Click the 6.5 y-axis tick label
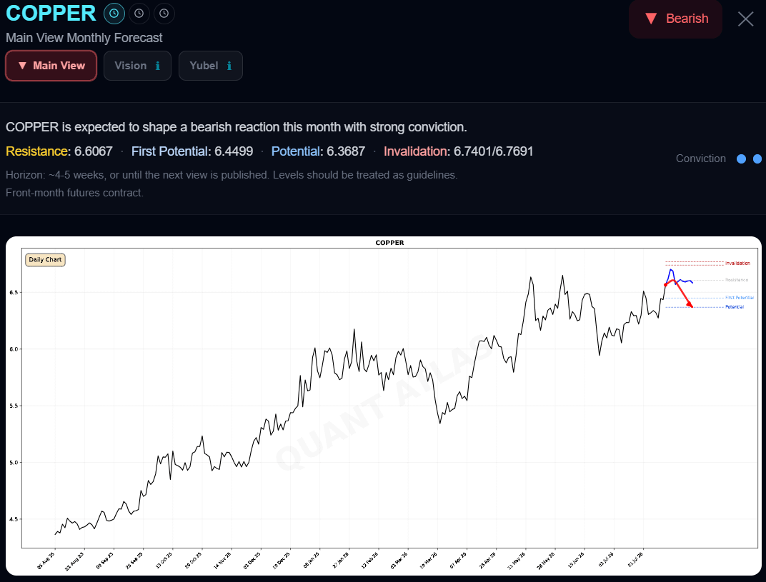 tap(14, 293)
